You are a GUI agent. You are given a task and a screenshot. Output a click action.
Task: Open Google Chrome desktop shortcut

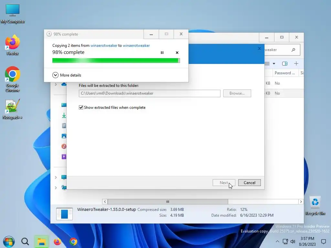(13, 79)
